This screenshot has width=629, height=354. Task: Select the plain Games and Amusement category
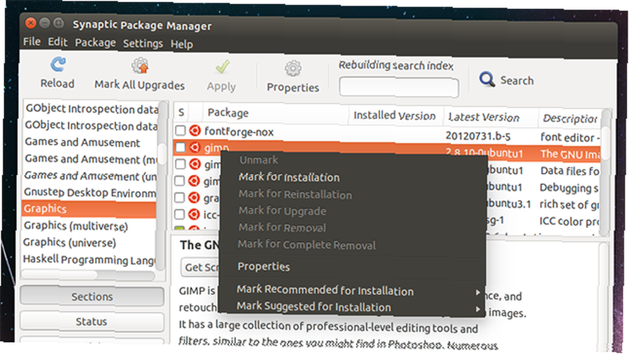coord(82,142)
